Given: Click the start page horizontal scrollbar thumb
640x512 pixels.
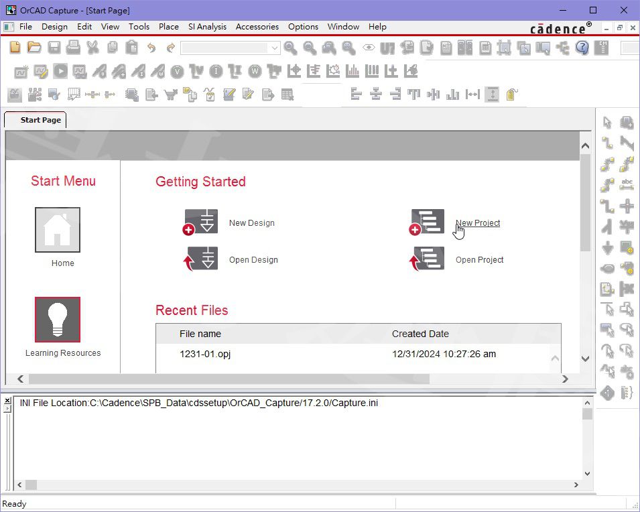Looking at the screenshot, I should tap(229, 379).
